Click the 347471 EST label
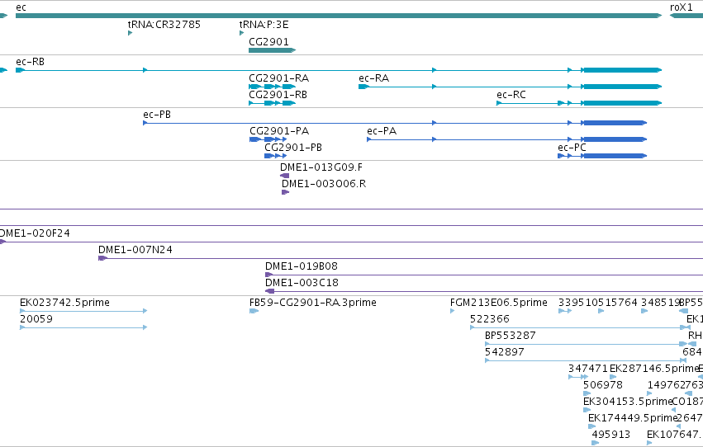703x447 pixels. click(588, 369)
